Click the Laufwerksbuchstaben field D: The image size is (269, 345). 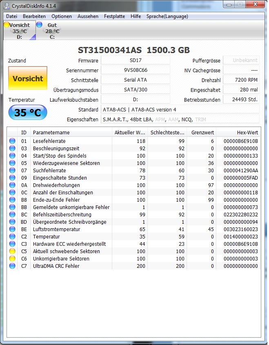(136, 100)
